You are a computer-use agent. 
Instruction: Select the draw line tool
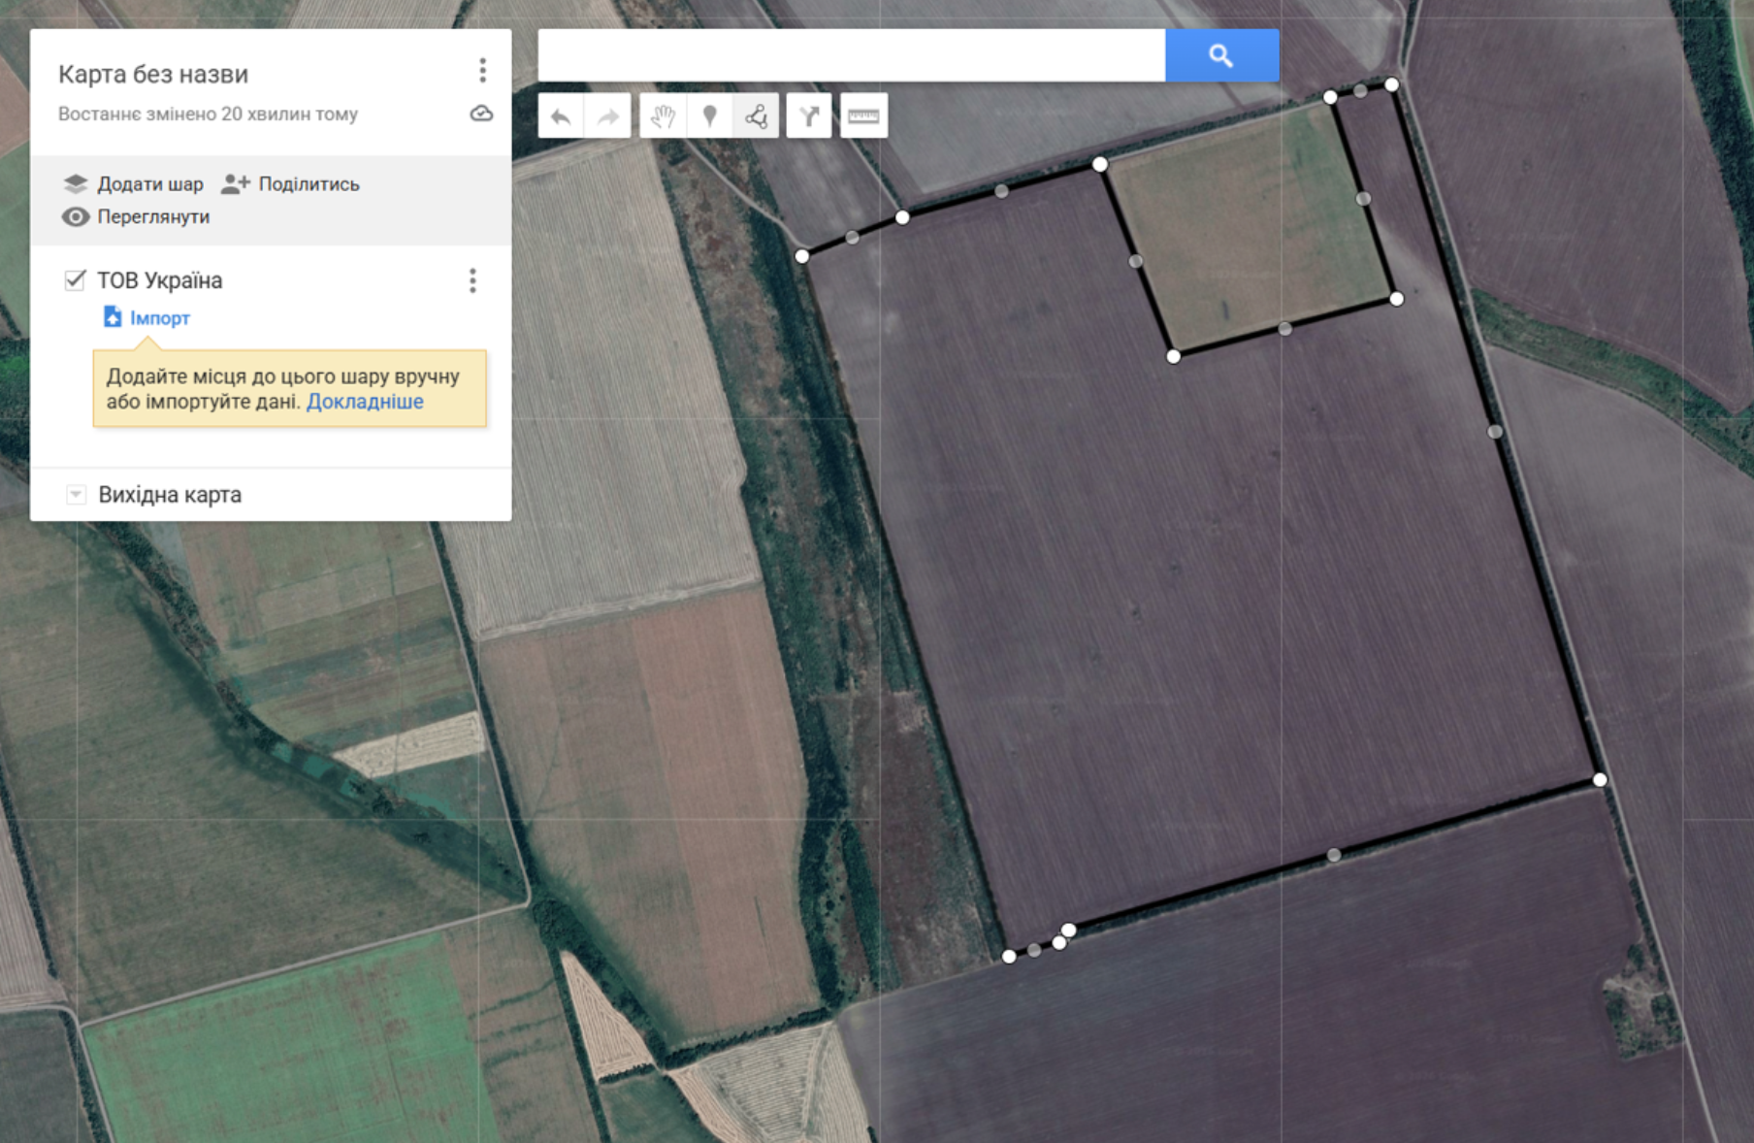pos(757,117)
